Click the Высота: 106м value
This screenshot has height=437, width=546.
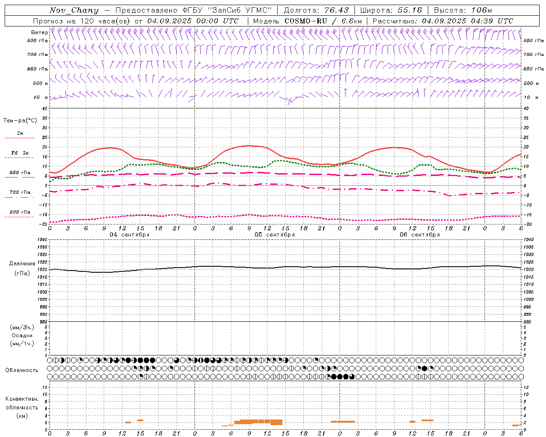click(463, 10)
